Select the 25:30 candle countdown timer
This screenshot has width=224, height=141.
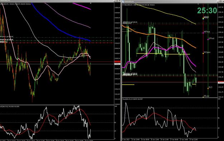(207, 10)
